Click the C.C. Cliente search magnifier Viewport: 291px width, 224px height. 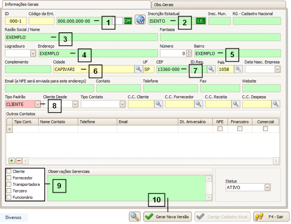(x=158, y=104)
